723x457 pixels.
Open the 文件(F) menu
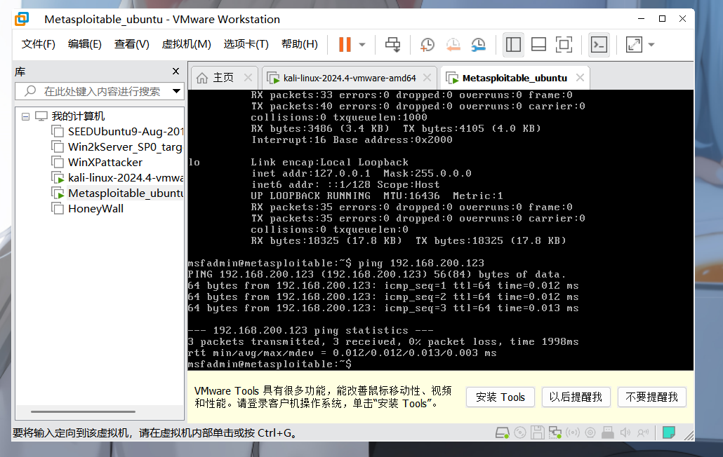pos(39,44)
